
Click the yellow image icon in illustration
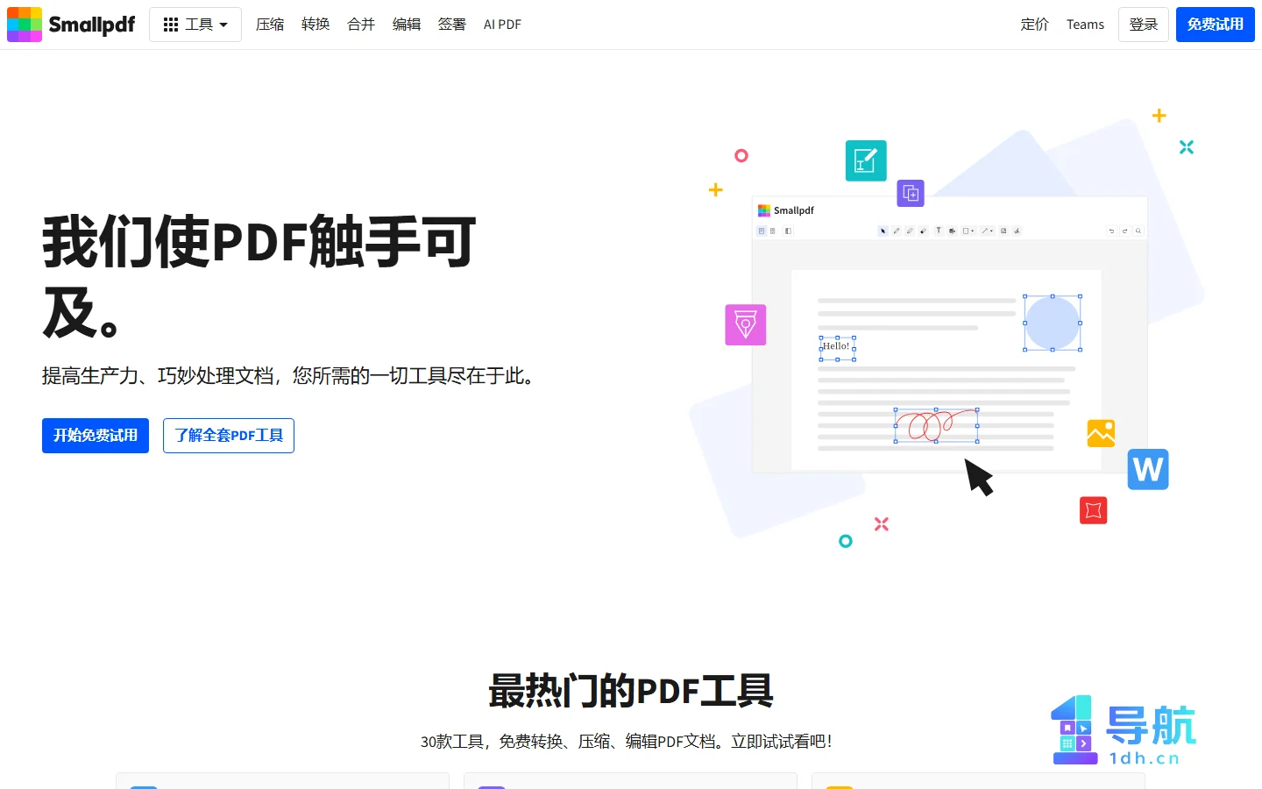1101,433
